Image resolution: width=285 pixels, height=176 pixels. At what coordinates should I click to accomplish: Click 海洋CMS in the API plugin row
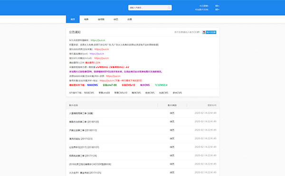click(136, 93)
